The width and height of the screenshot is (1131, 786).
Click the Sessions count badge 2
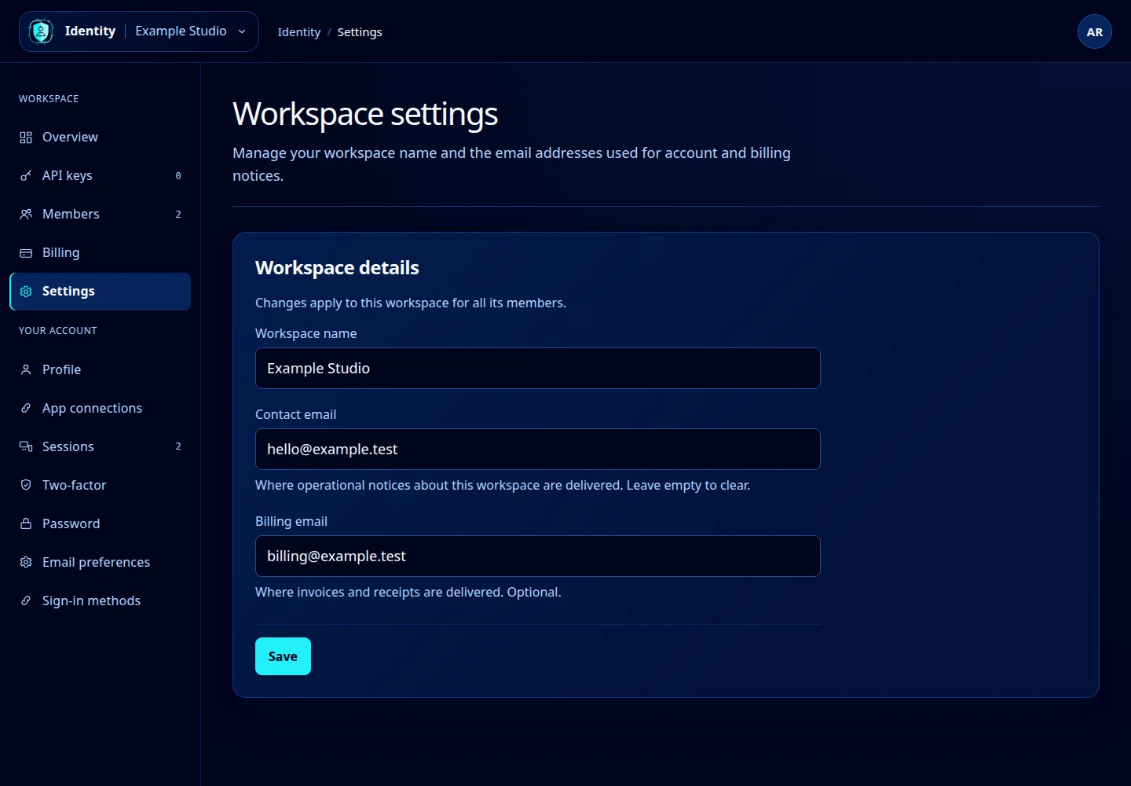(178, 446)
